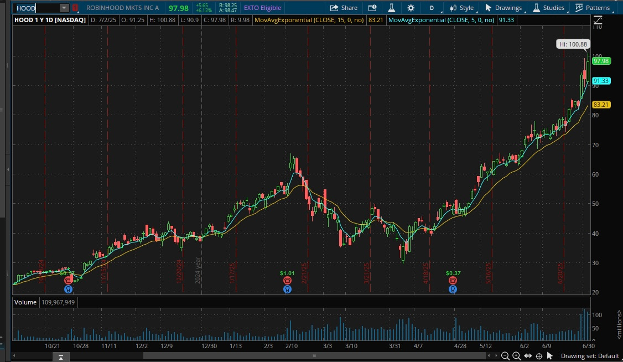Expand the left sidebar with its edge arrow
This screenshot has width=623, height=362.
(8, 170)
